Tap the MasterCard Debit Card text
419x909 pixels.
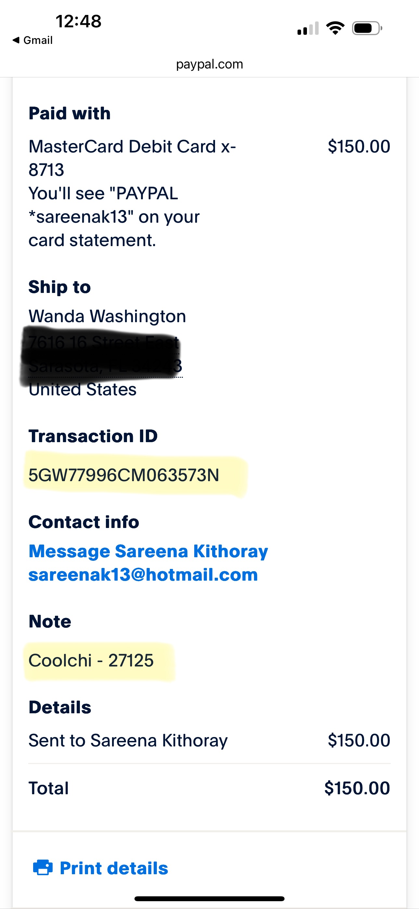(x=132, y=147)
